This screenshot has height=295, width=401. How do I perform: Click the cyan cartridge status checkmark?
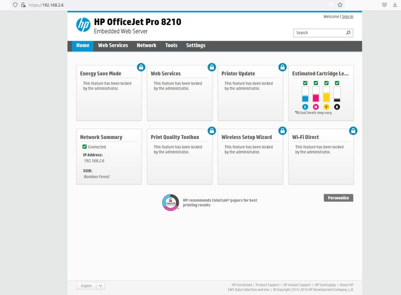pos(305,83)
